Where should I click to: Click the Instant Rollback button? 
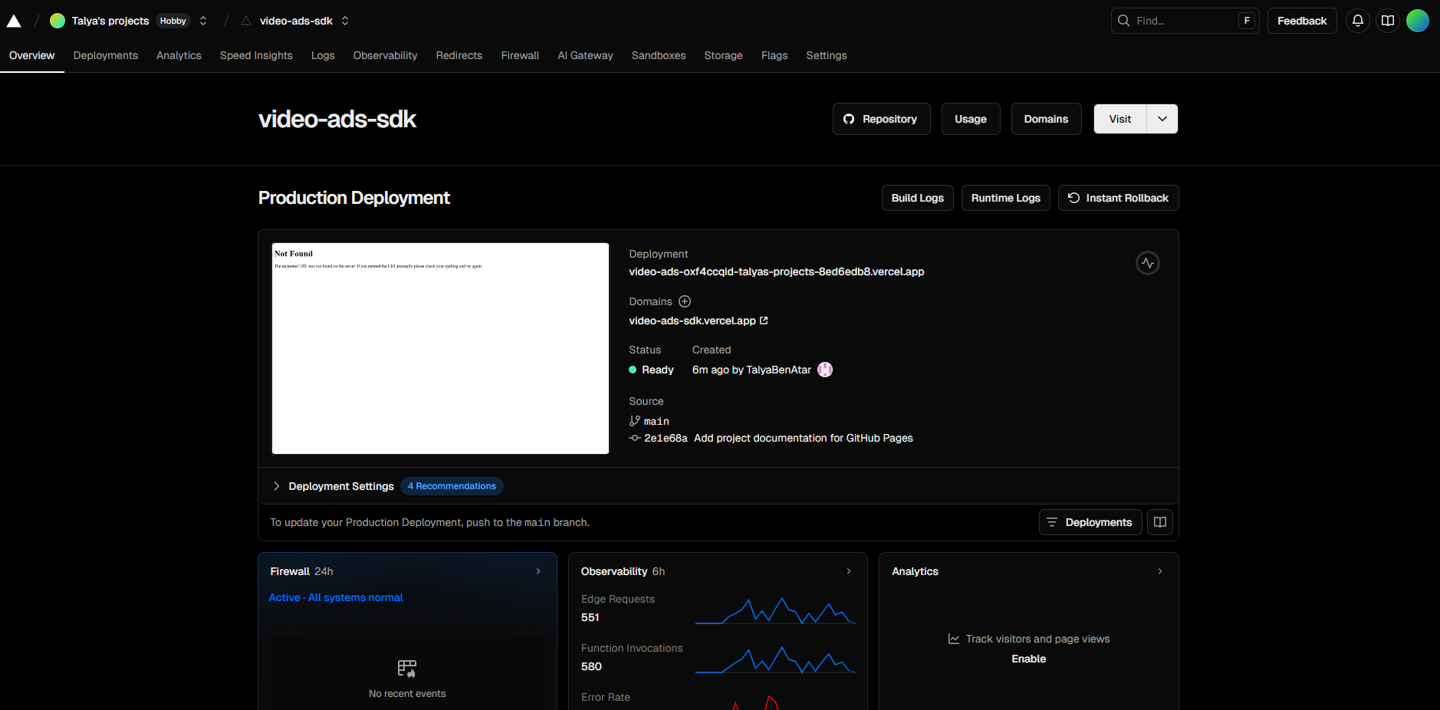point(1118,198)
